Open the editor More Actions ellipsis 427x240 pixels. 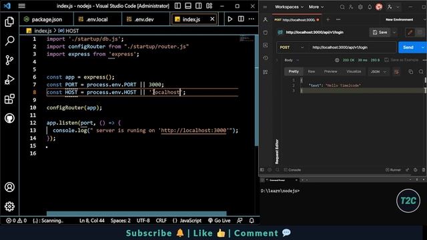[252, 19]
